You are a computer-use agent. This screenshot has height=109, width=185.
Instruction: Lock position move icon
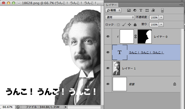130,24
